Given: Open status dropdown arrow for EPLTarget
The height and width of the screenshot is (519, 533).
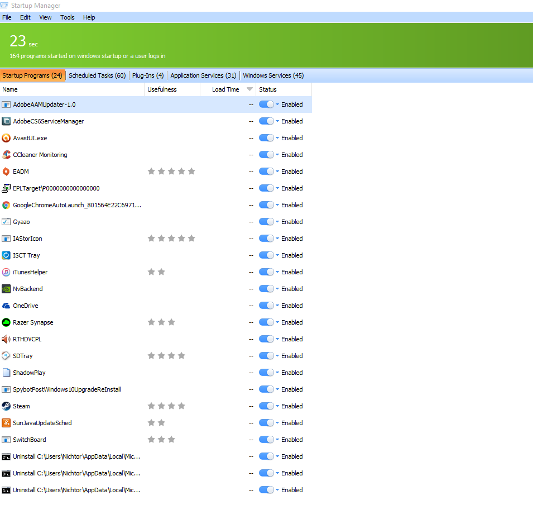Looking at the screenshot, I should 277,188.
